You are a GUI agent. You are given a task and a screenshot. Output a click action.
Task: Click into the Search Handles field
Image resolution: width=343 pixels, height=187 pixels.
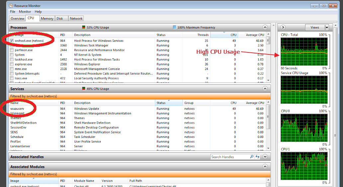229,157
